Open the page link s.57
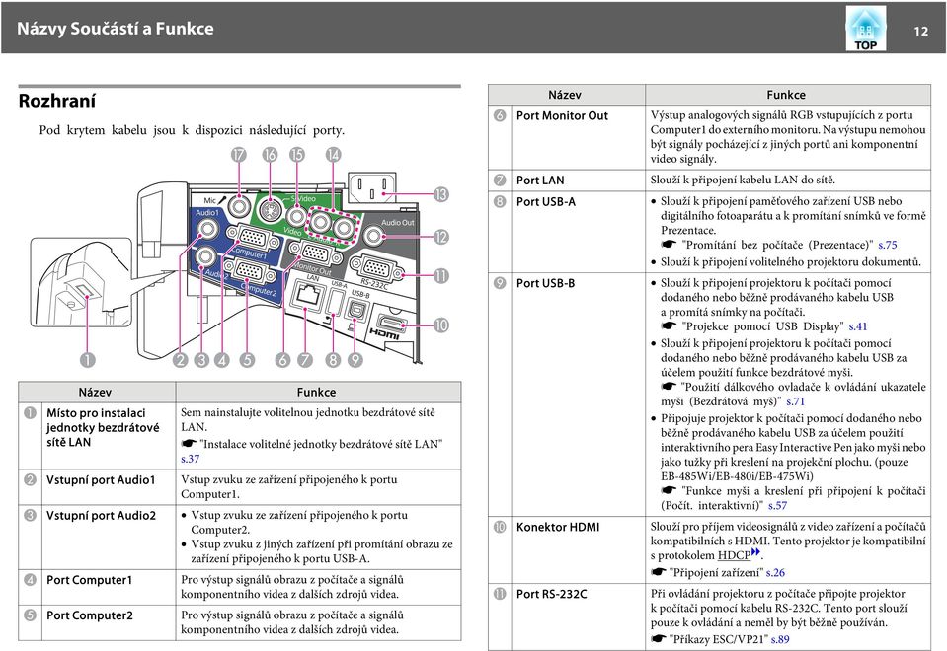 778,506
